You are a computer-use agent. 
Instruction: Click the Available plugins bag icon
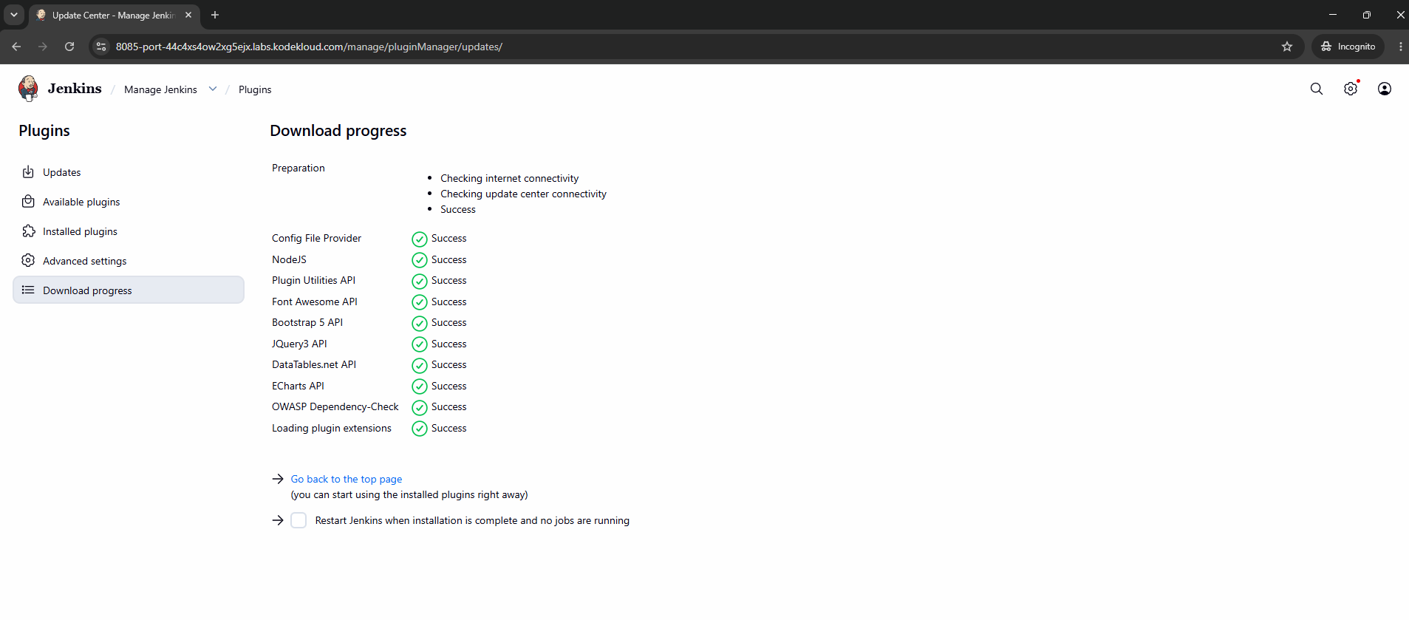pos(28,202)
